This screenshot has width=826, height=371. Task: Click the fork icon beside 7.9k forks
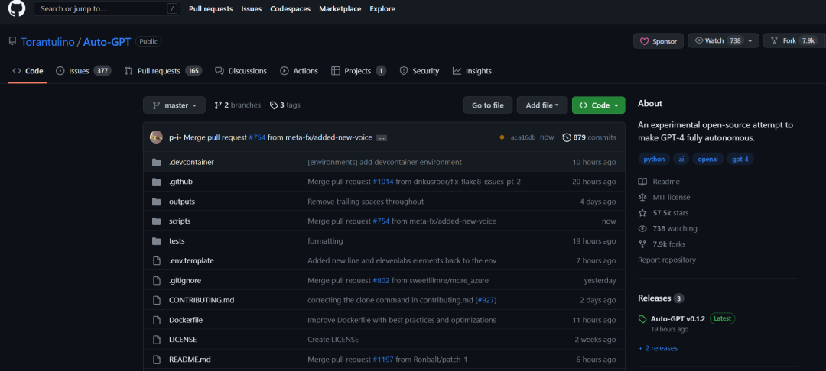[642, 244]
